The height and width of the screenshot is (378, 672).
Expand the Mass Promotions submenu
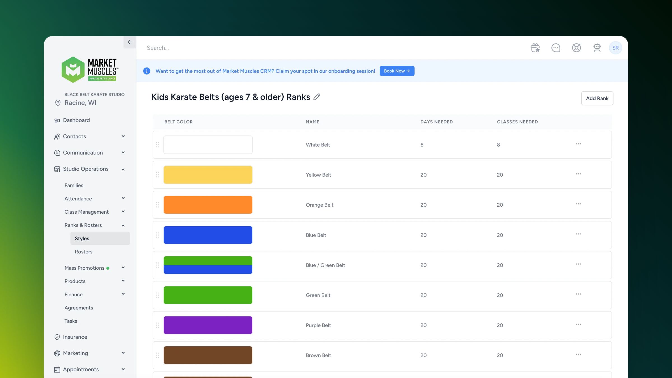(123, 268)
